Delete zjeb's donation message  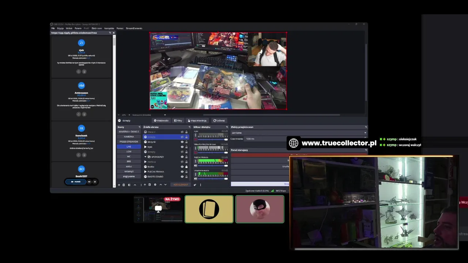pos(84,72)
